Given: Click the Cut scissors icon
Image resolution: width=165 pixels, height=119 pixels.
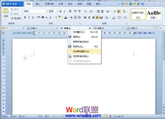Looking at the screenshot, I should click(12, 10).
